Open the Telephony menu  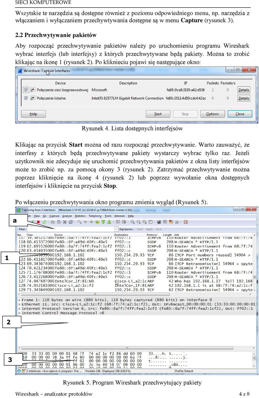click(x=95, y=216)
